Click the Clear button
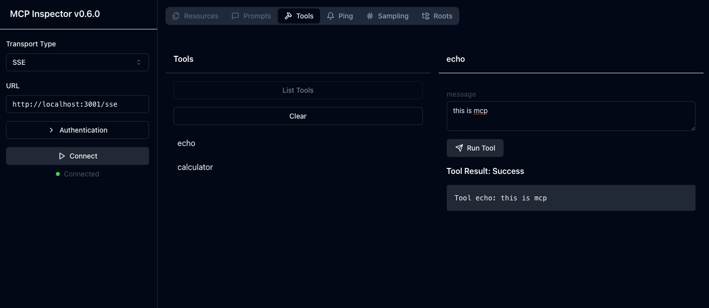Viewport: 709px width, 308px height. (298, 116)
